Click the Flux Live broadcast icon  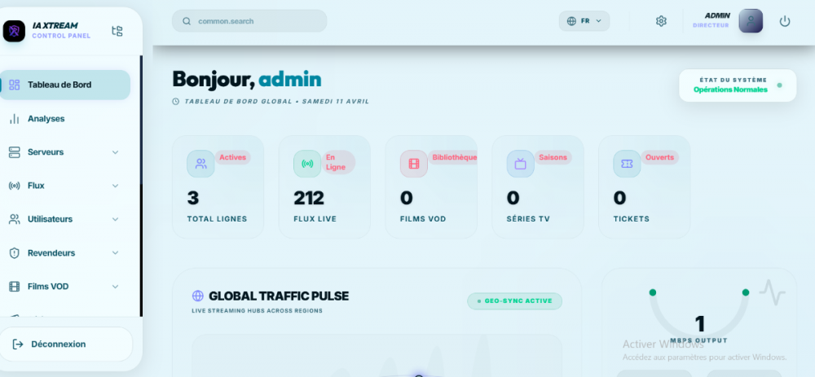pos(307,164)
